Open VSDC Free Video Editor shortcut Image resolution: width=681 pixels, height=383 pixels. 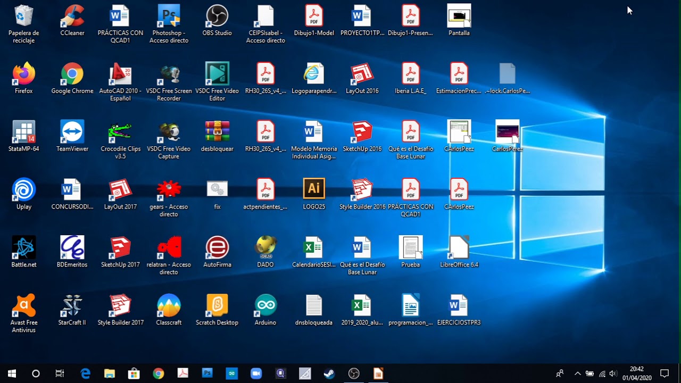[x=217, y=74]
